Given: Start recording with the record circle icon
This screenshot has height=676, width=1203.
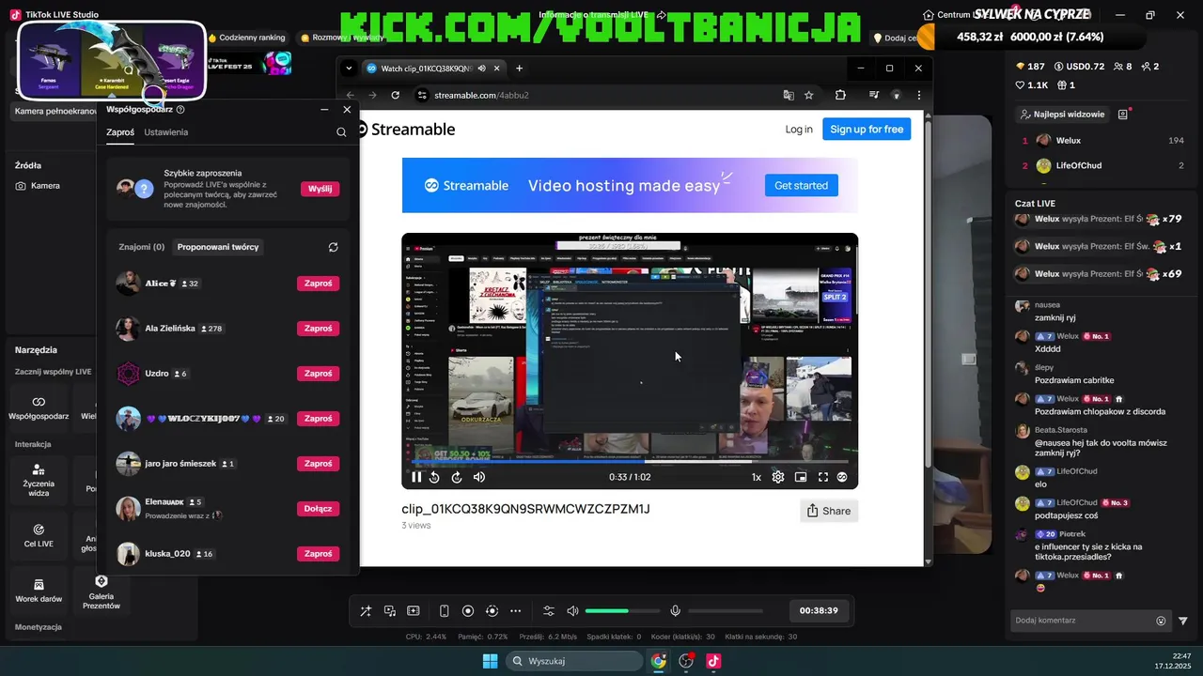Looking at the screenshot, I should tap(468, 611).
